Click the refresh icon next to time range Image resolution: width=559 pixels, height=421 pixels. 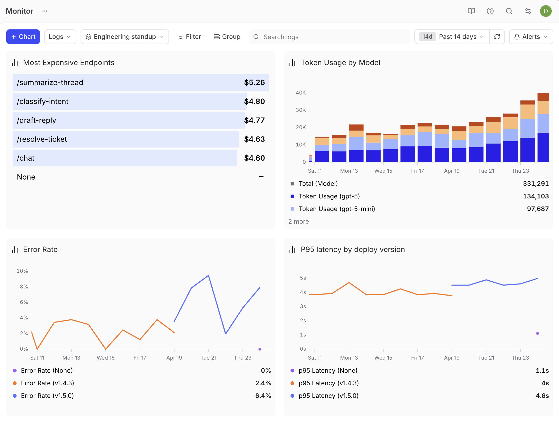(x=497, y=37)
